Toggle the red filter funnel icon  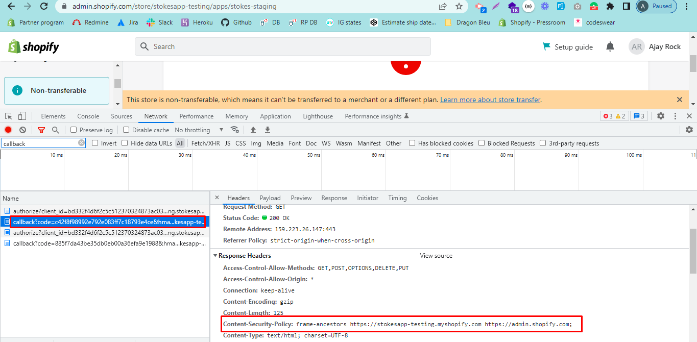click(x=41, y=130)
